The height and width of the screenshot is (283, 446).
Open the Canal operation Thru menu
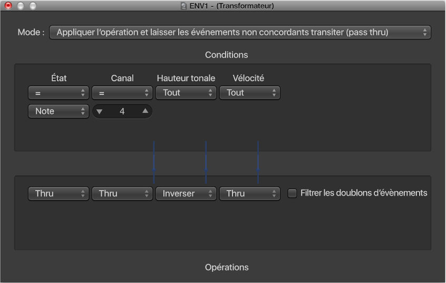click(x=122, y=194)
